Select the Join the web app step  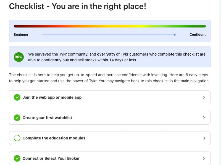[110, 97]
